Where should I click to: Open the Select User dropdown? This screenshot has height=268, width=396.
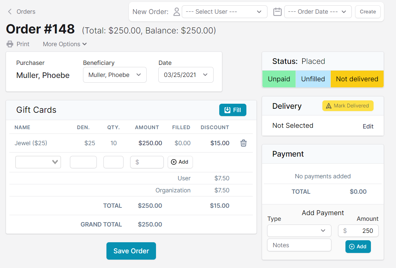pos(224,12)
